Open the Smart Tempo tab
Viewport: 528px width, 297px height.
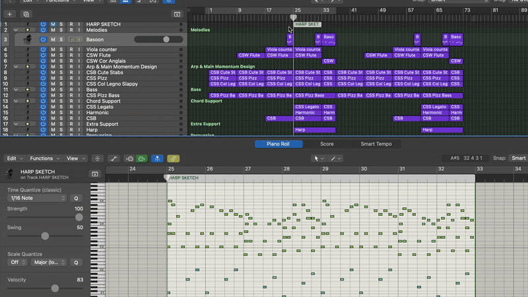pos(378,144)
